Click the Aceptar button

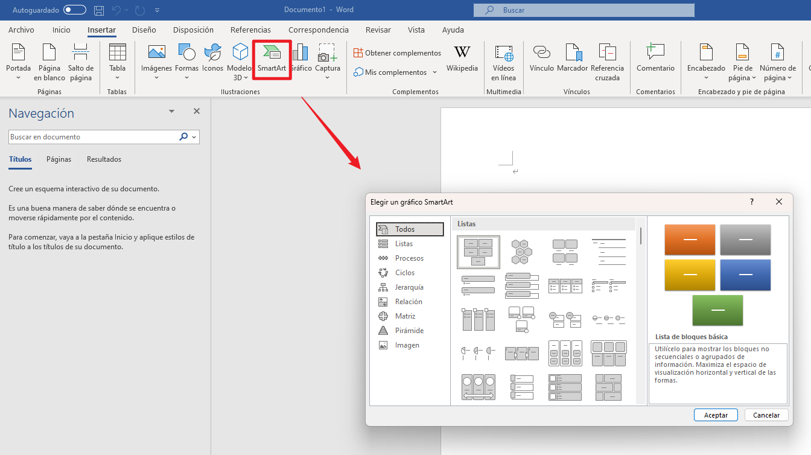[716, 415]
